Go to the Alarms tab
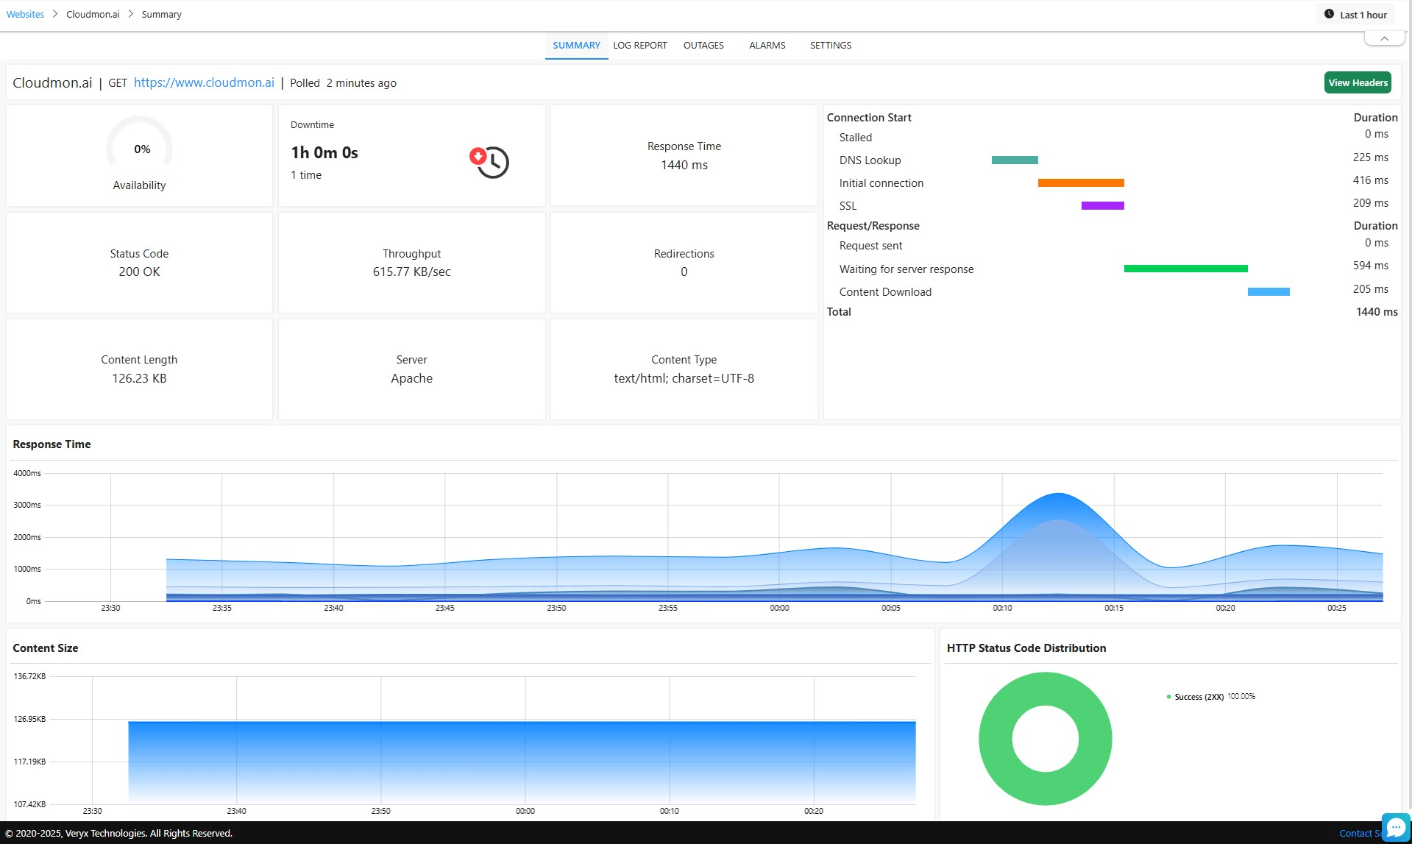Viewport: 1412px width, 844px height. (x=767, y=46)
